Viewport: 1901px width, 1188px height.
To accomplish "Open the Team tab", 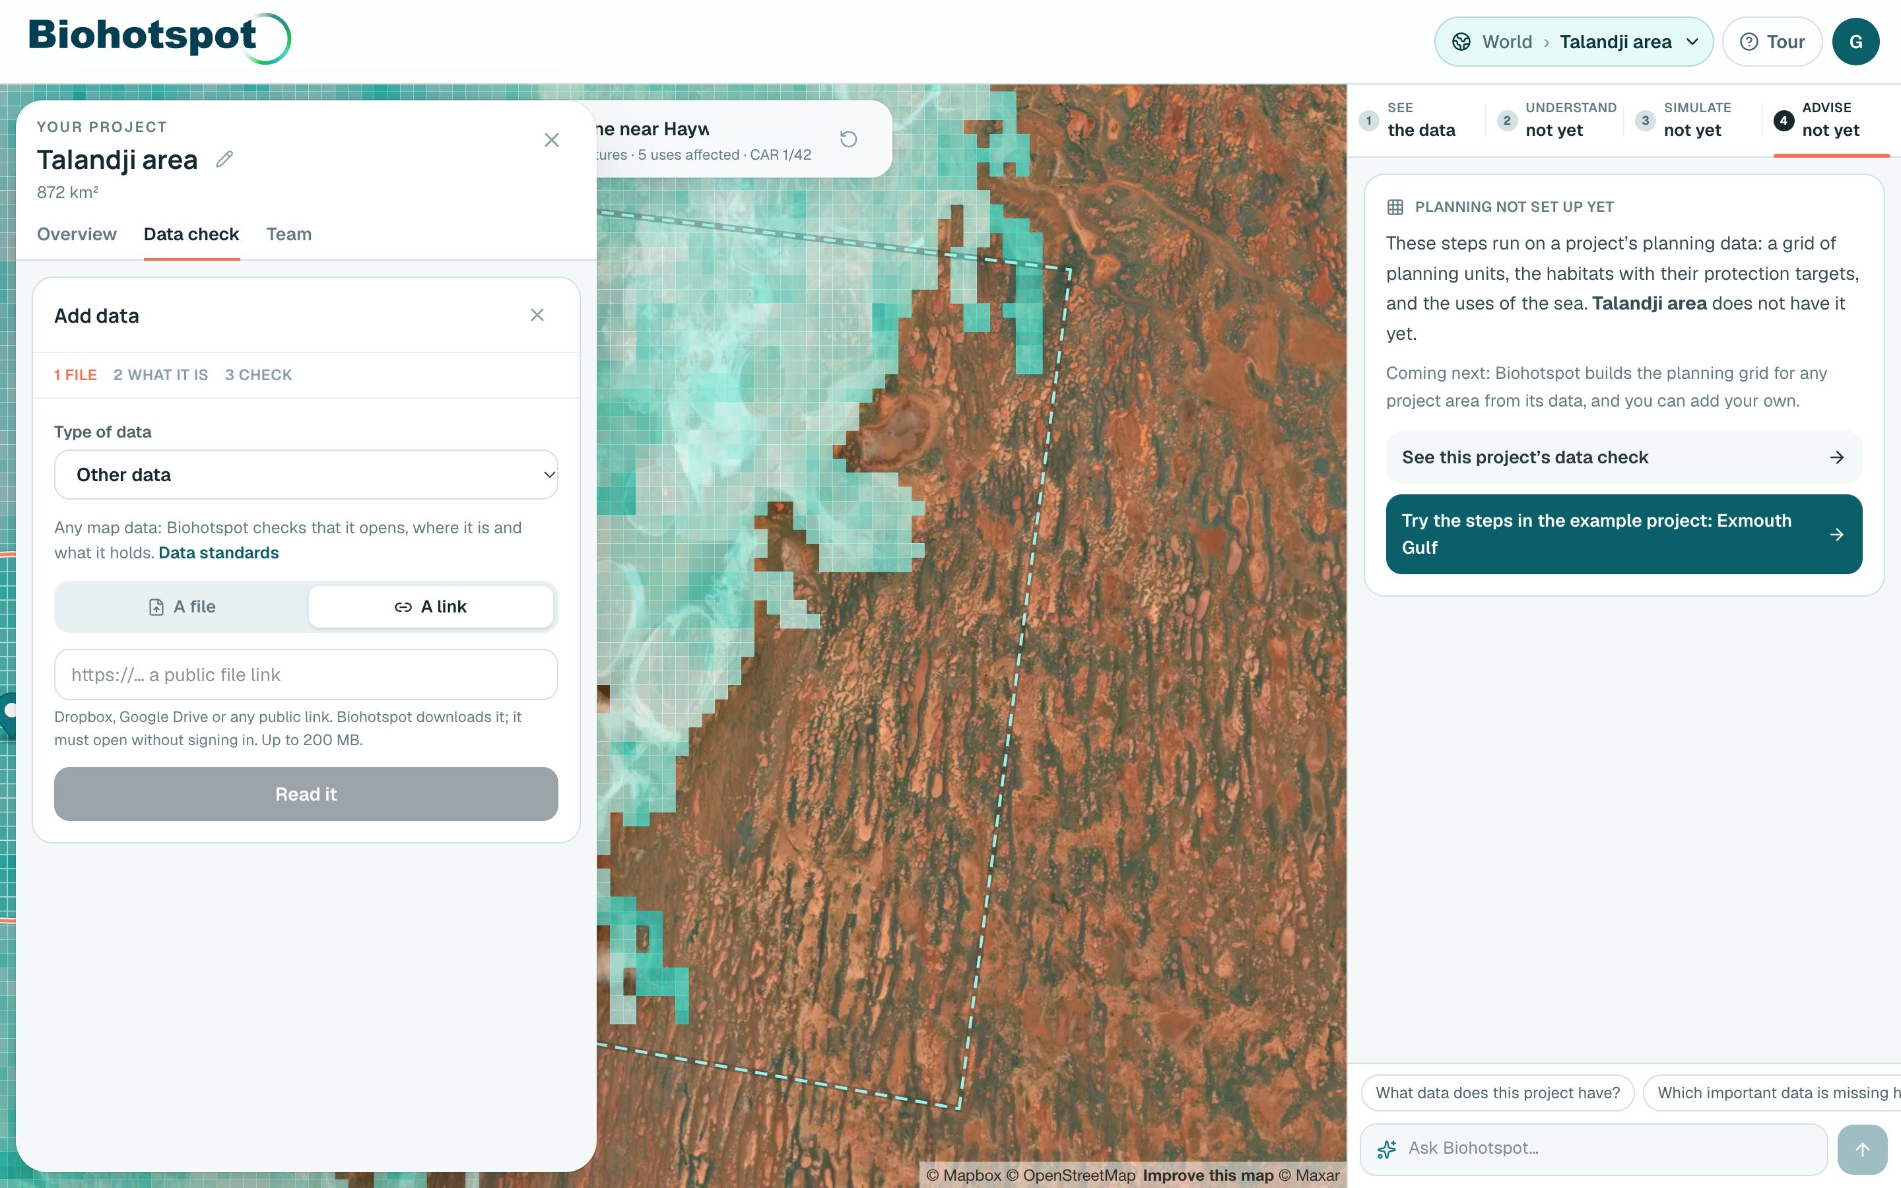I will point(289,234).
